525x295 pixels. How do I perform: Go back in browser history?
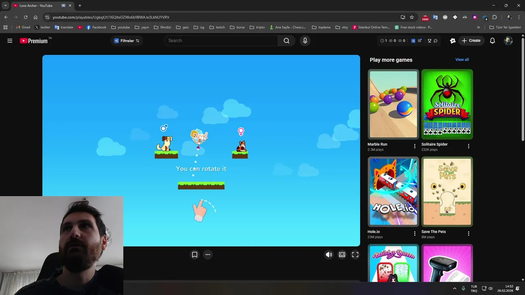point(6,17)
